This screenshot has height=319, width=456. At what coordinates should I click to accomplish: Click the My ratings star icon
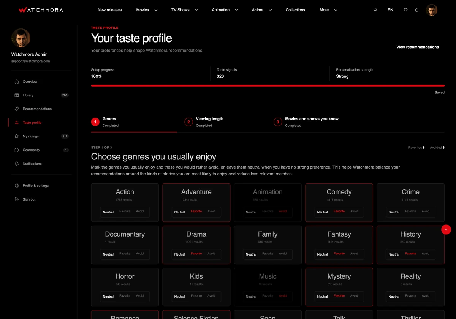pos(17,136)
